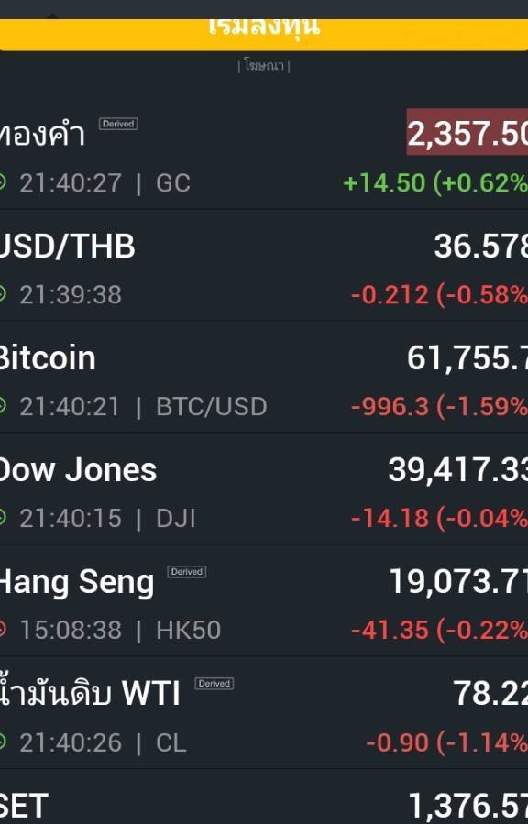
Task: Click the Derived badge next to Hang Seng
Action: point(186,572)
